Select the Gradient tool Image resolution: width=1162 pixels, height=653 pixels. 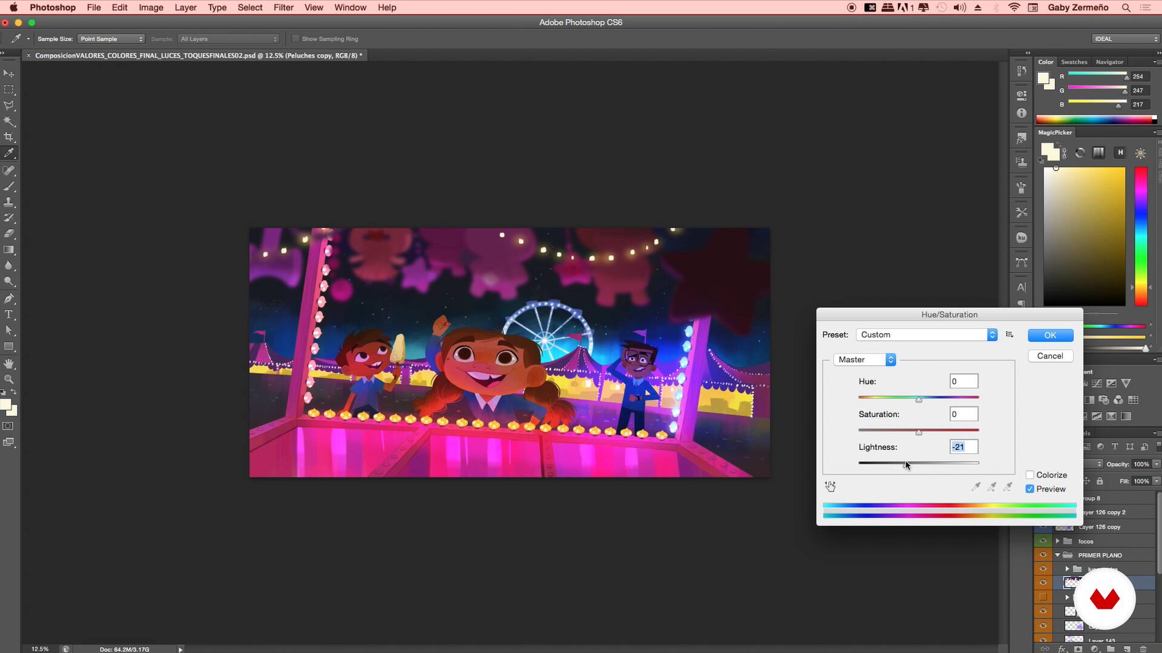pyautogui.click(x=9, y=249)
